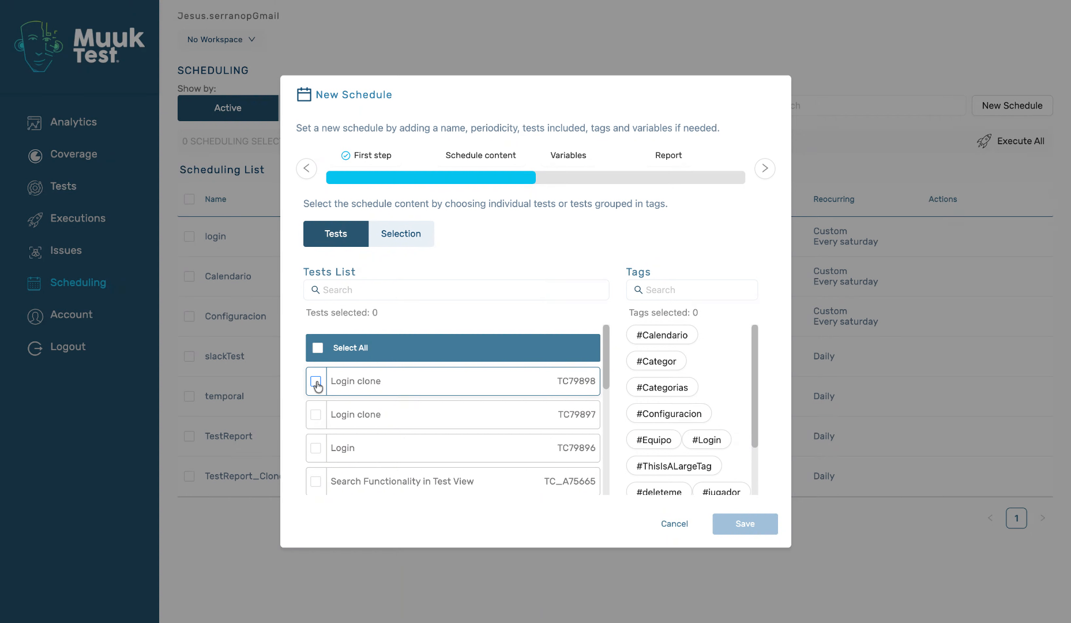Viewport: 1071px width, 623px height.
Task: Click the Account user icon
Action: [x=35, y=316]
